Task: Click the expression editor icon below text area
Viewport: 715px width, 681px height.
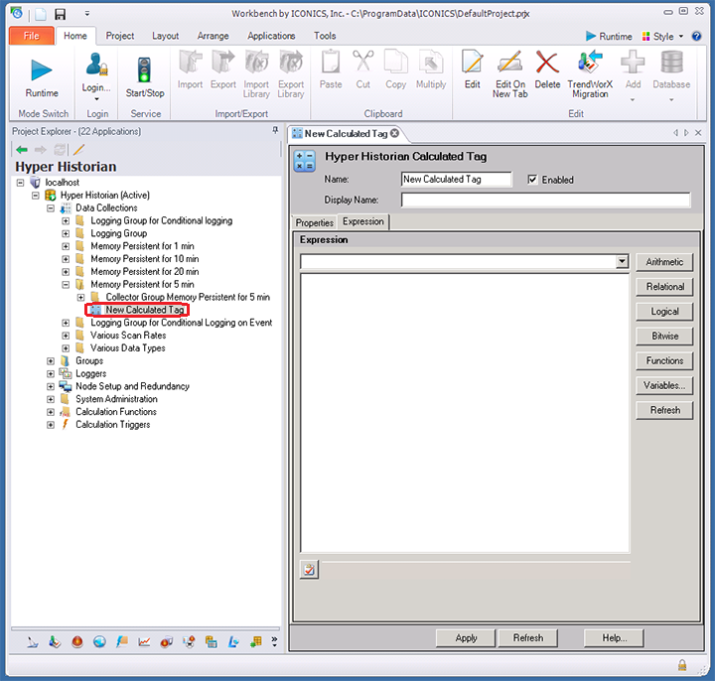Action: 309,569
